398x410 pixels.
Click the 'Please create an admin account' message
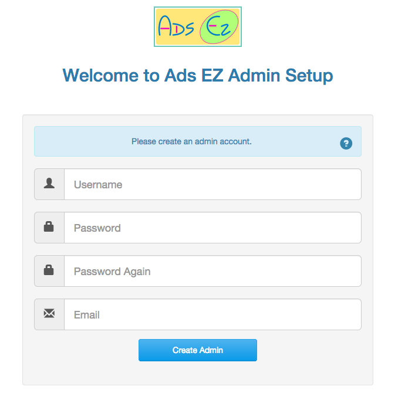[191, 141]
